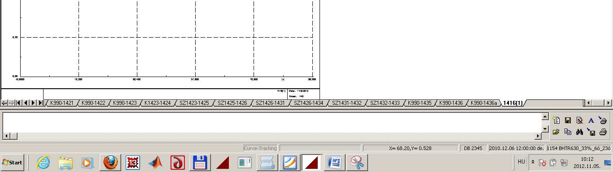Click the delete document icon with red X
Screen dimensions: 613x172
tap(579, 120)
